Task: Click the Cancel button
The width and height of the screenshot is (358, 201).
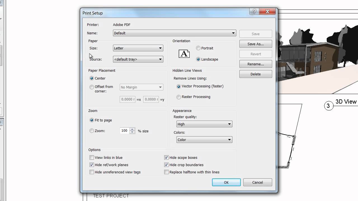Action: pyautogui.click(x=258, y=182)
